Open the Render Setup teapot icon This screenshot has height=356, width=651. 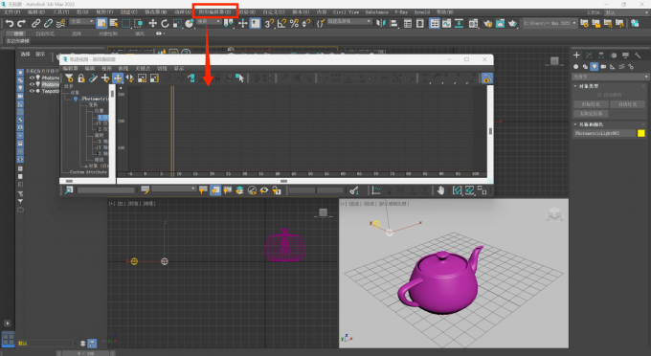[x=488, y=23]
